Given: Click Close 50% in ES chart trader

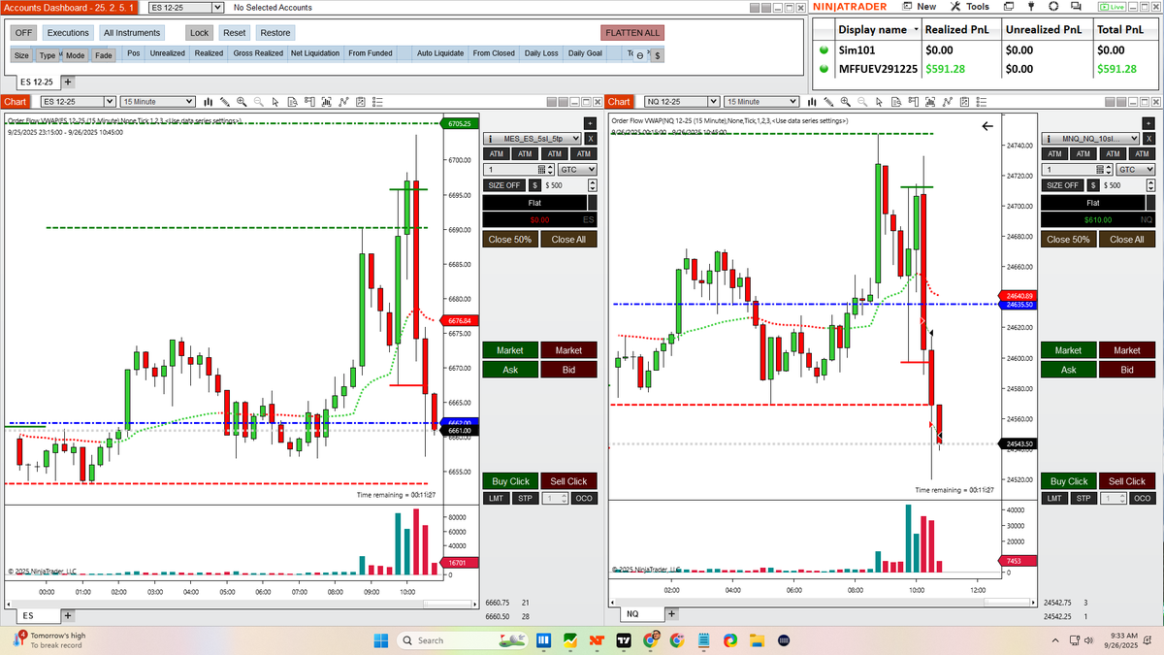Looking at the screenshot, I should click(x=511, y=239).
